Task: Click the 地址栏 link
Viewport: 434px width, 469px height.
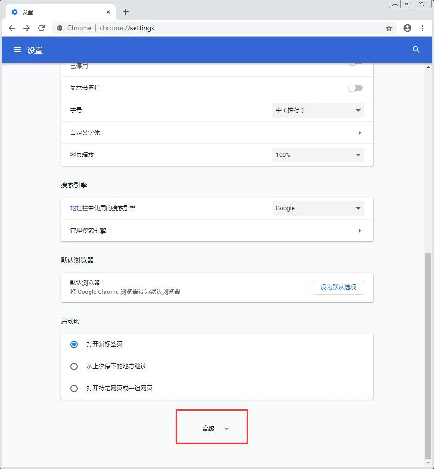Action: tap(79, 208)
